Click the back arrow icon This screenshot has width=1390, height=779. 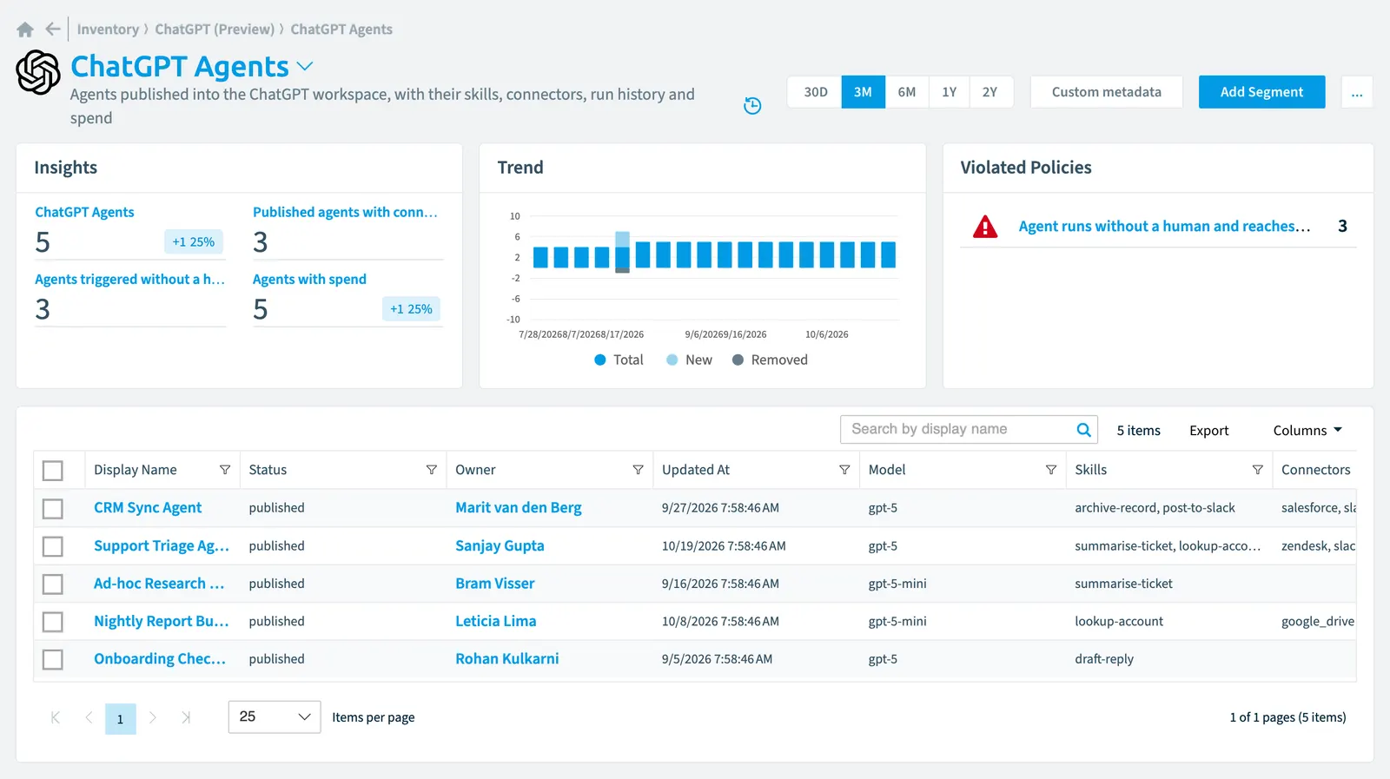(53, 29)
